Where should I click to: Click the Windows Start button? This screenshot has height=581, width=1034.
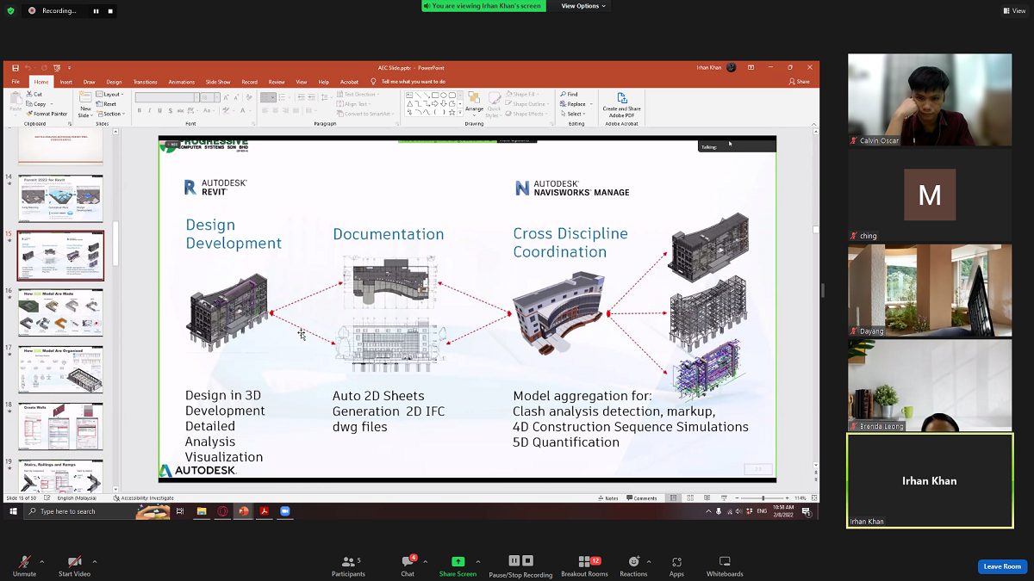point(13,511)
